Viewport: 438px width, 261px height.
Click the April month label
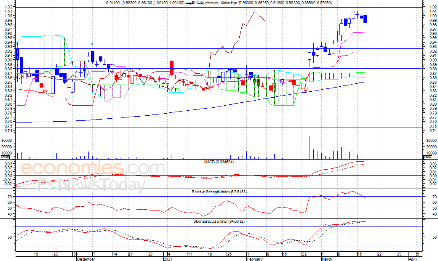[x=413, y=259]
